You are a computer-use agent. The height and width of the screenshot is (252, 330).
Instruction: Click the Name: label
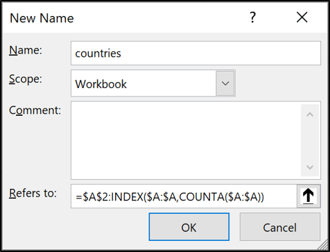tap(26, 50)
